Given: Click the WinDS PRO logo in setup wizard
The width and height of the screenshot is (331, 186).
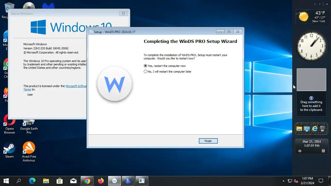Looking at the screenshot, I should [115, 84].
